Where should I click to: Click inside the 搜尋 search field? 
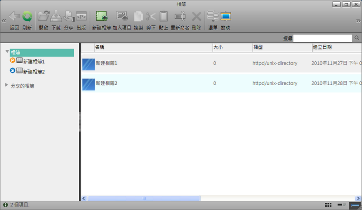click(x=322, y=38)
